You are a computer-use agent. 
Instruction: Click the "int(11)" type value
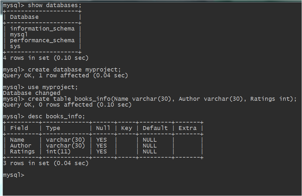tap(58, 151)
